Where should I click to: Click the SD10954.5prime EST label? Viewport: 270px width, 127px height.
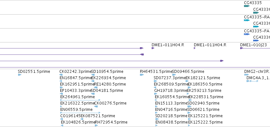pyautogui.click(x=107, y=72)
